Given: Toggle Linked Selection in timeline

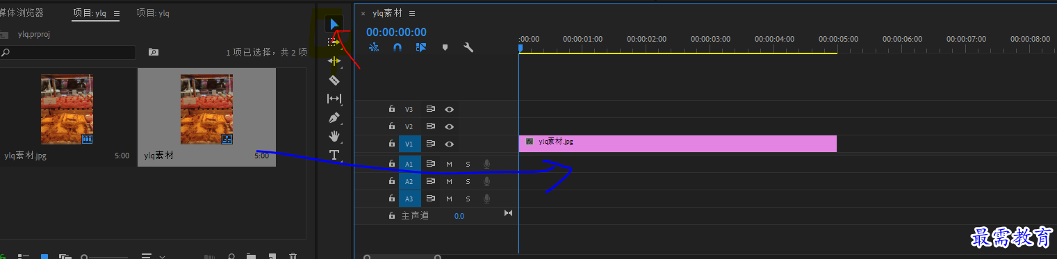Looking at the screenshot, I should [421, 48].
